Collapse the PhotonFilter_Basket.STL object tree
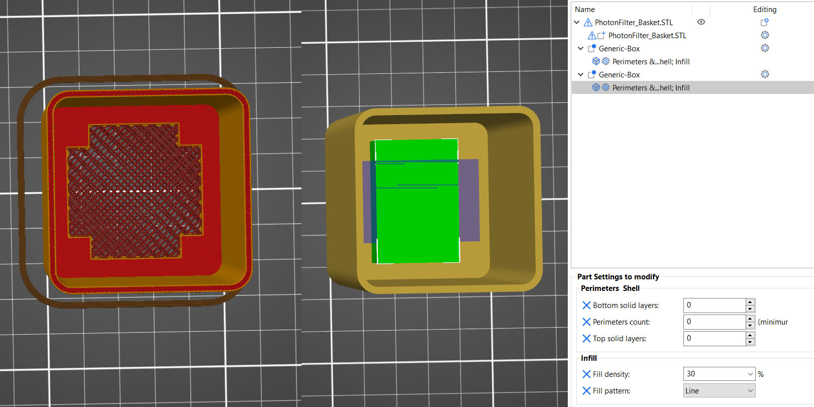 click(x=577, y=23)
